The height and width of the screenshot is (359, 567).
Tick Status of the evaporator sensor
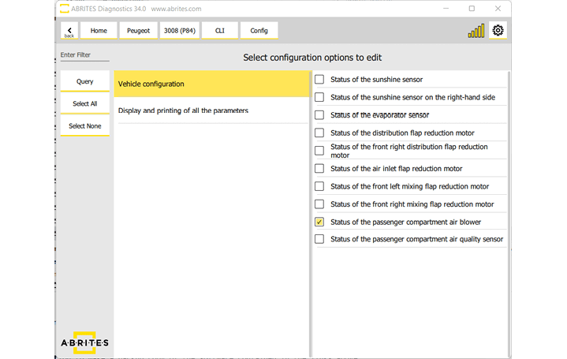(x=319, y=115)
